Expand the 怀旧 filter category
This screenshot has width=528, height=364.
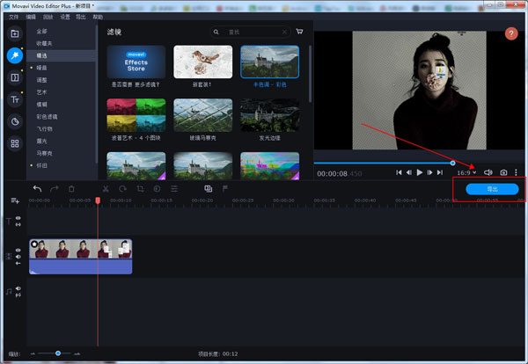point(42,164)
